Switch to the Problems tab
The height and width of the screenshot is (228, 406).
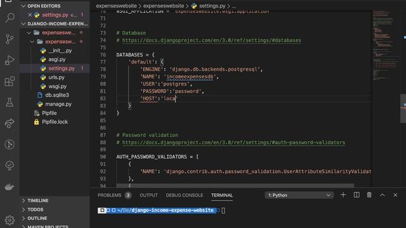109,195
